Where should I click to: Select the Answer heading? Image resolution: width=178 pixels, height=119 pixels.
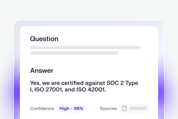pyautogui.click(x=42, y=71)
